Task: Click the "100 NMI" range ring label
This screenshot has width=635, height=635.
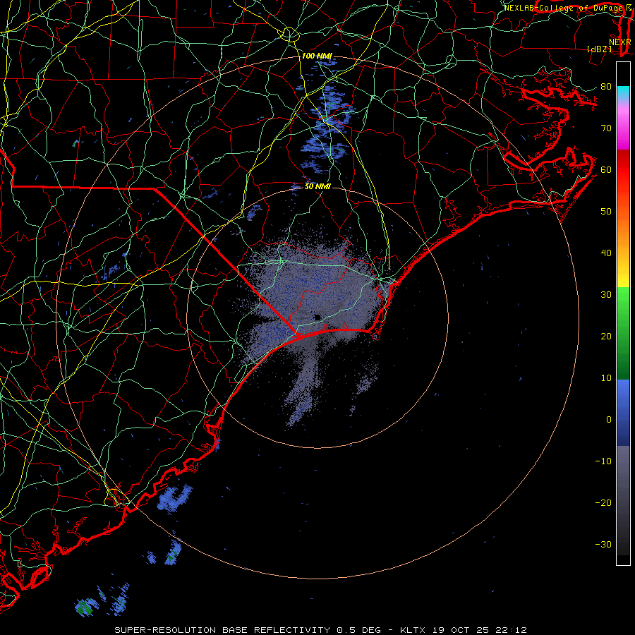Action: click(317, 56)
